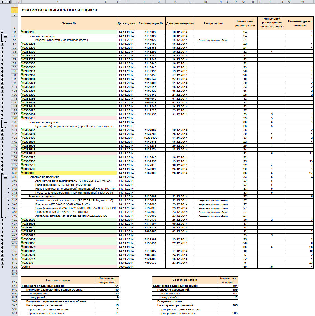Expand the group for request 99514
Image resolution: width=315 pixels, height=316 pixels.
(x=2, y=267)
